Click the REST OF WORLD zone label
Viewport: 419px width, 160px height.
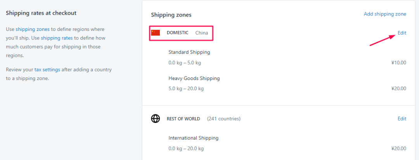[183, 119]
